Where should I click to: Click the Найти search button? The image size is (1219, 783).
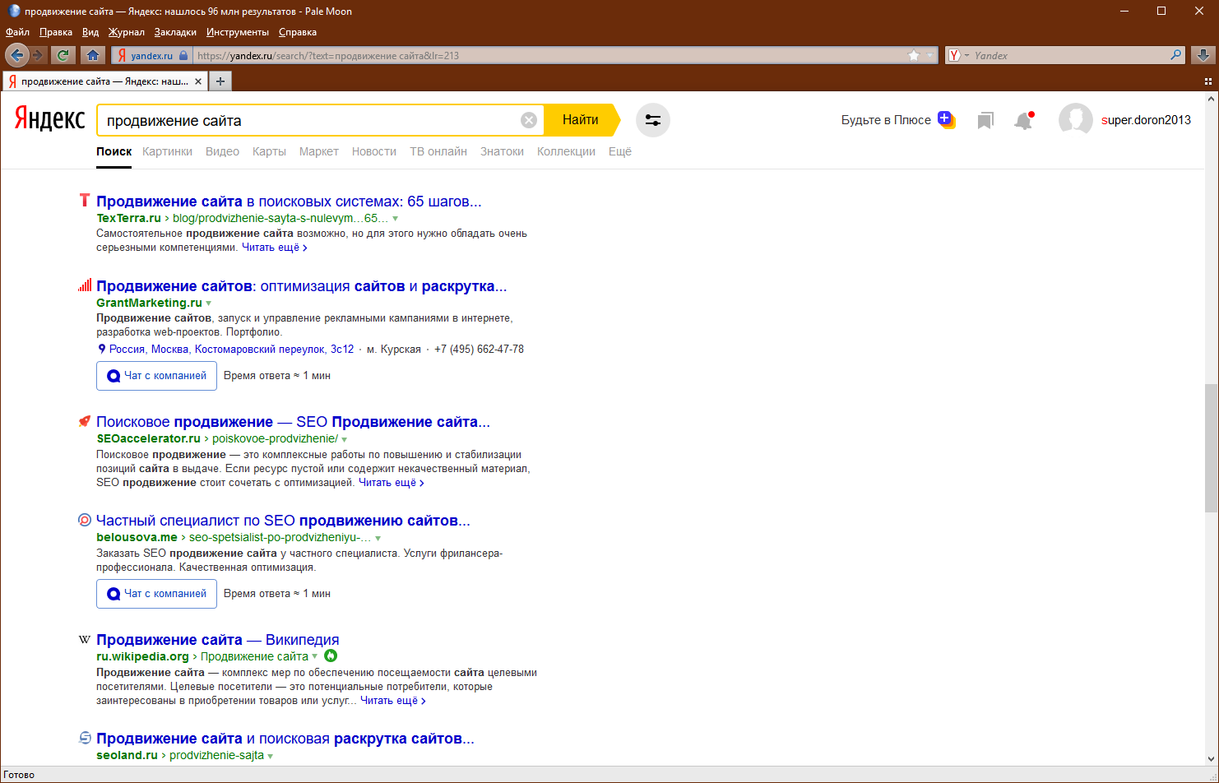[581, 120]
